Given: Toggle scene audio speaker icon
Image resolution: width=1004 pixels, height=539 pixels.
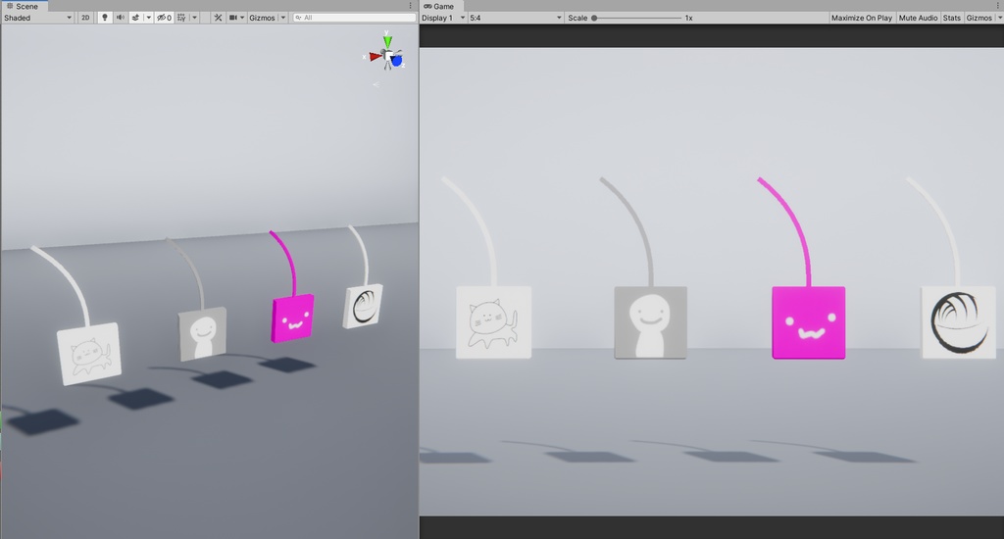Looking at the screenshot, I should pyautogui.click(x=121, y=18).
